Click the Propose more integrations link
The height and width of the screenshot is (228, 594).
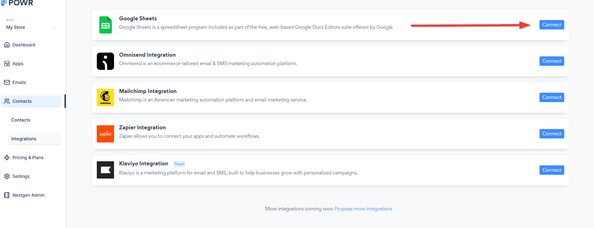tap(363, 209)
